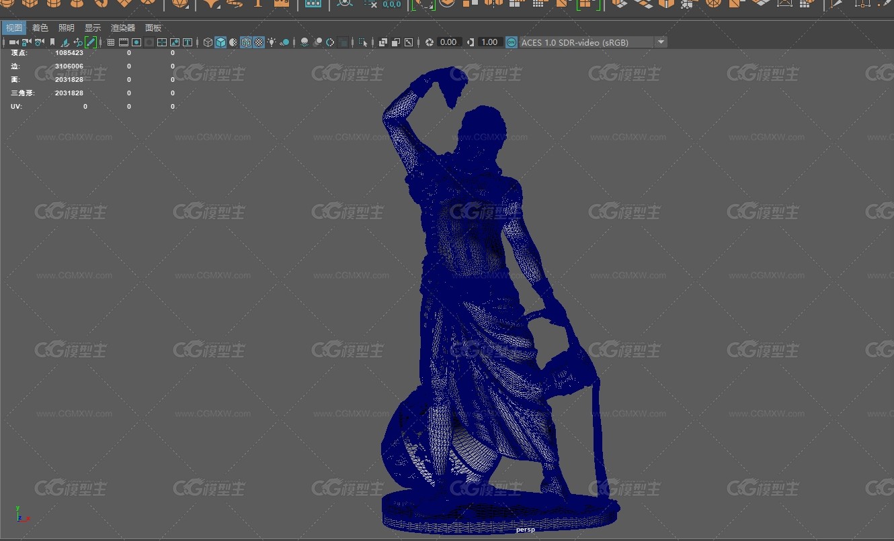Click the Motion Blur icon

pyautogui.click(x=317, y=42)
